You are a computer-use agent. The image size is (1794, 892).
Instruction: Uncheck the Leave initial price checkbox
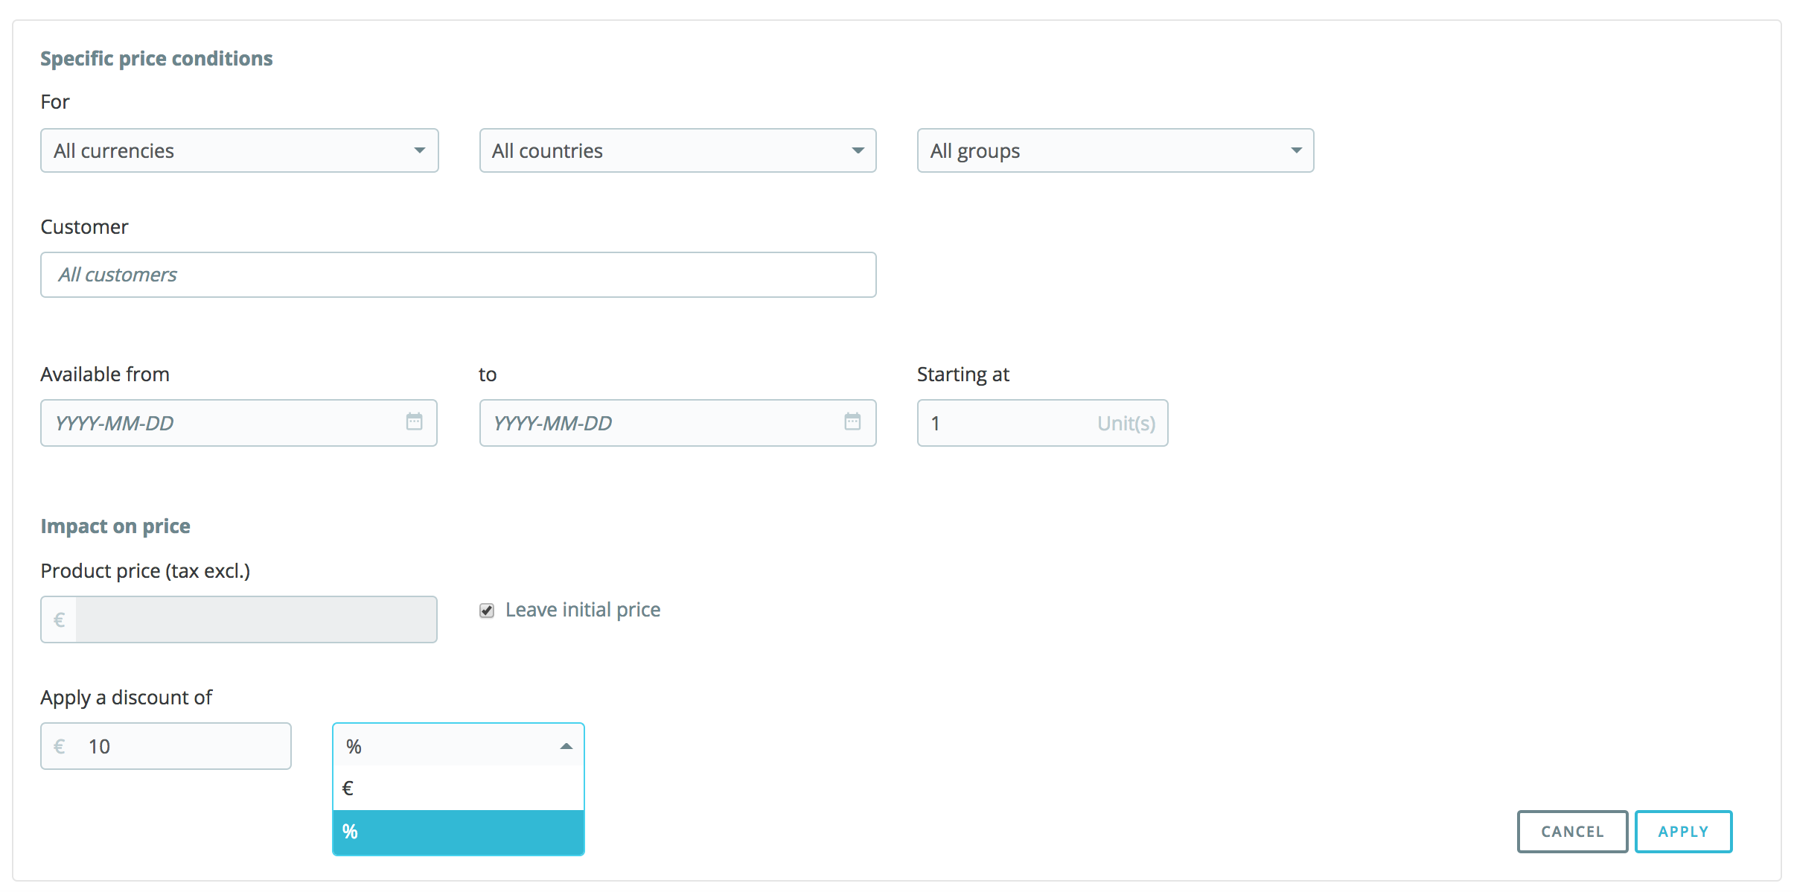487,611
